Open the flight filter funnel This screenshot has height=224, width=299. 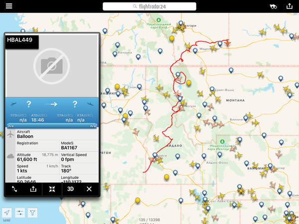(x=32, y=213)
